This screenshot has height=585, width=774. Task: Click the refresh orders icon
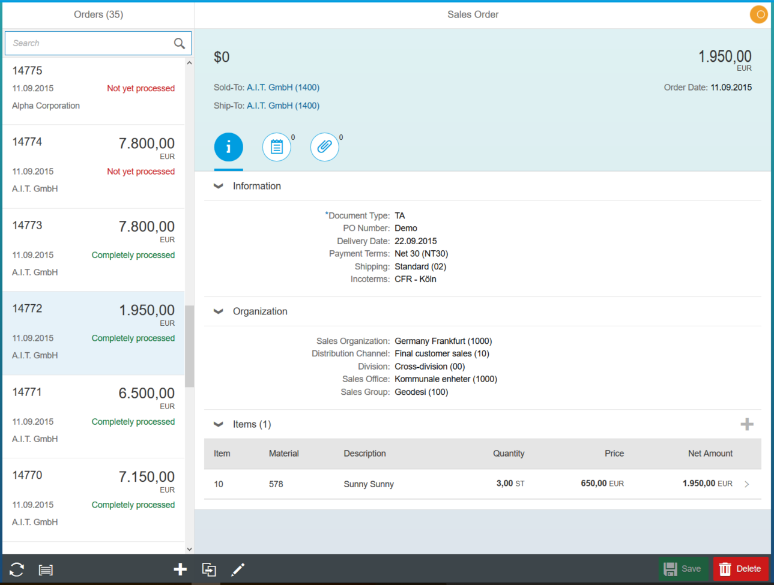pos(17,569)
